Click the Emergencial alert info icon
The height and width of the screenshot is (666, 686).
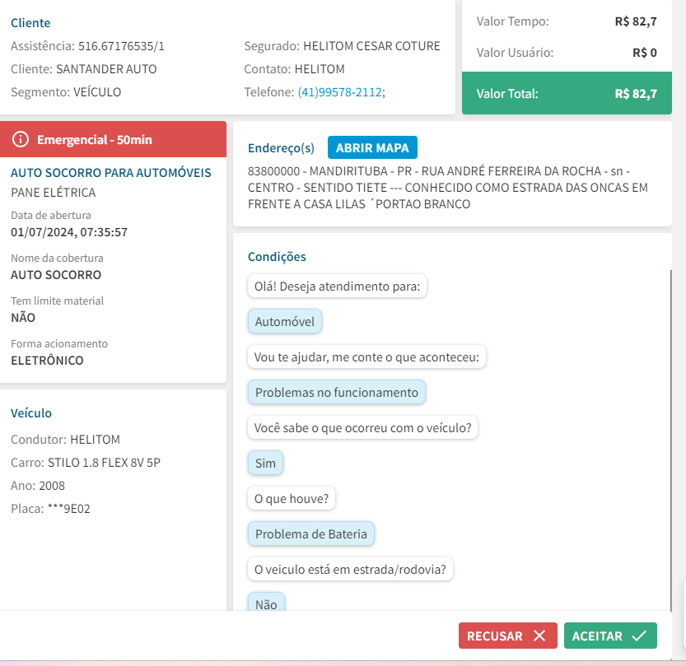coord(21,140)
